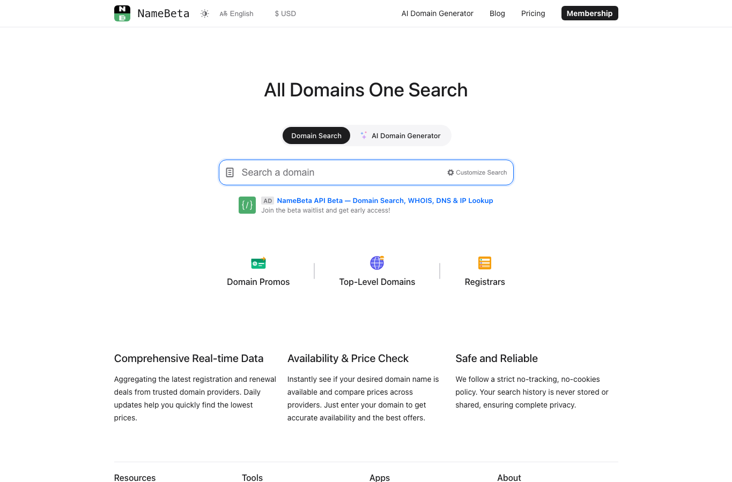Click the NameBeta logo icon
Screen dimensions: 732x482
tap(122, 13)
